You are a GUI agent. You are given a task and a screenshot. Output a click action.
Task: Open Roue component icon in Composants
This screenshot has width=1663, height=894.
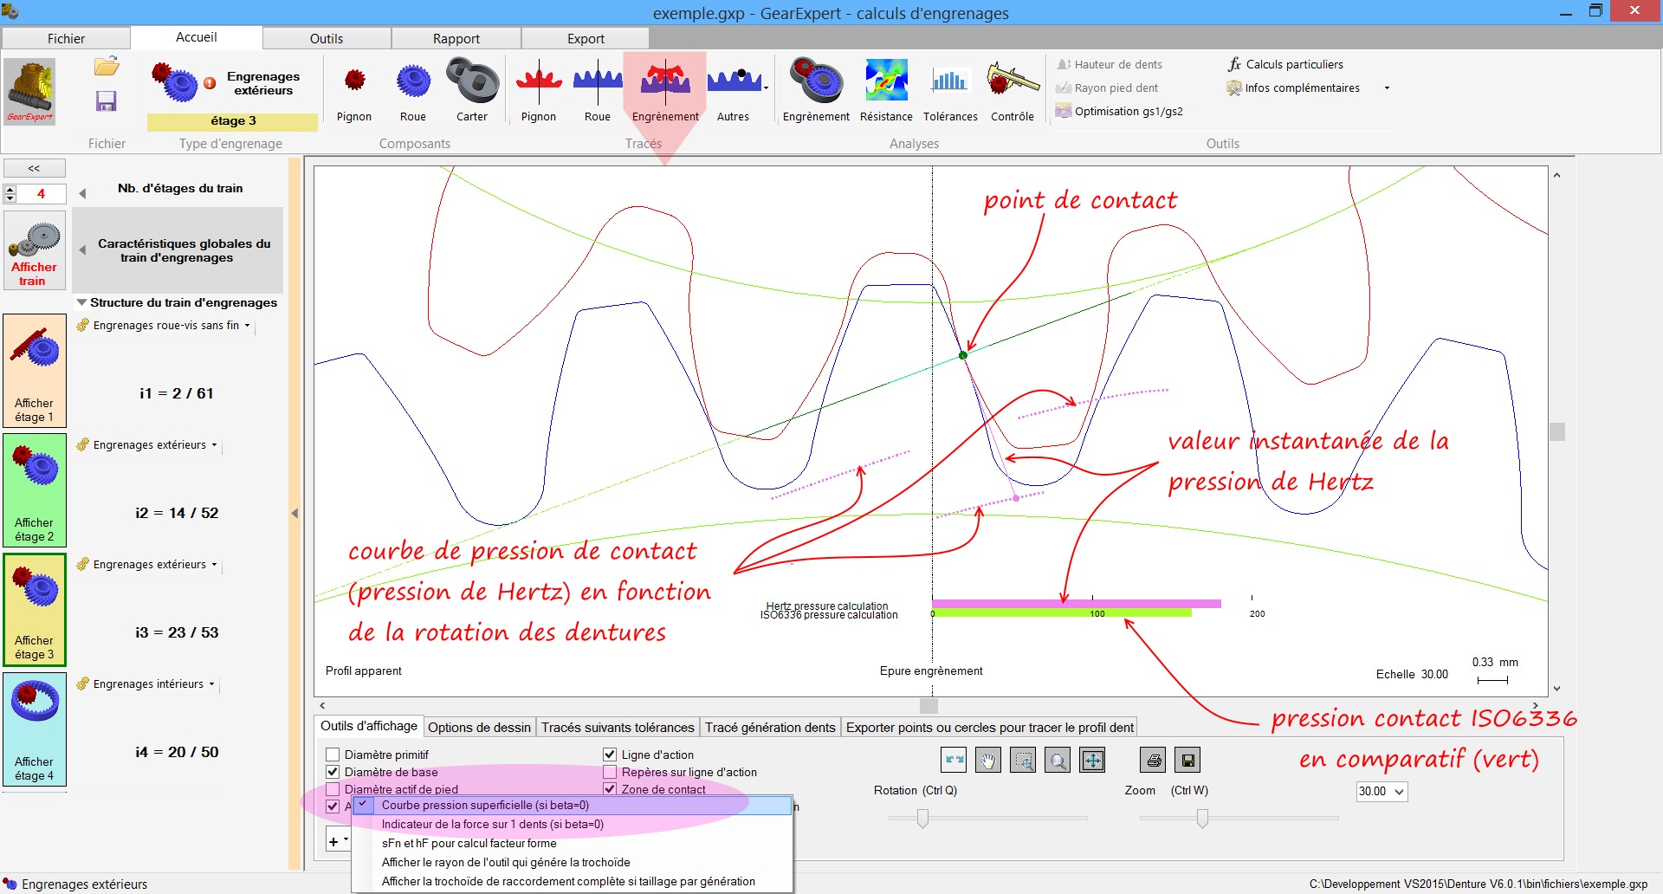click(x=413, y=81)
